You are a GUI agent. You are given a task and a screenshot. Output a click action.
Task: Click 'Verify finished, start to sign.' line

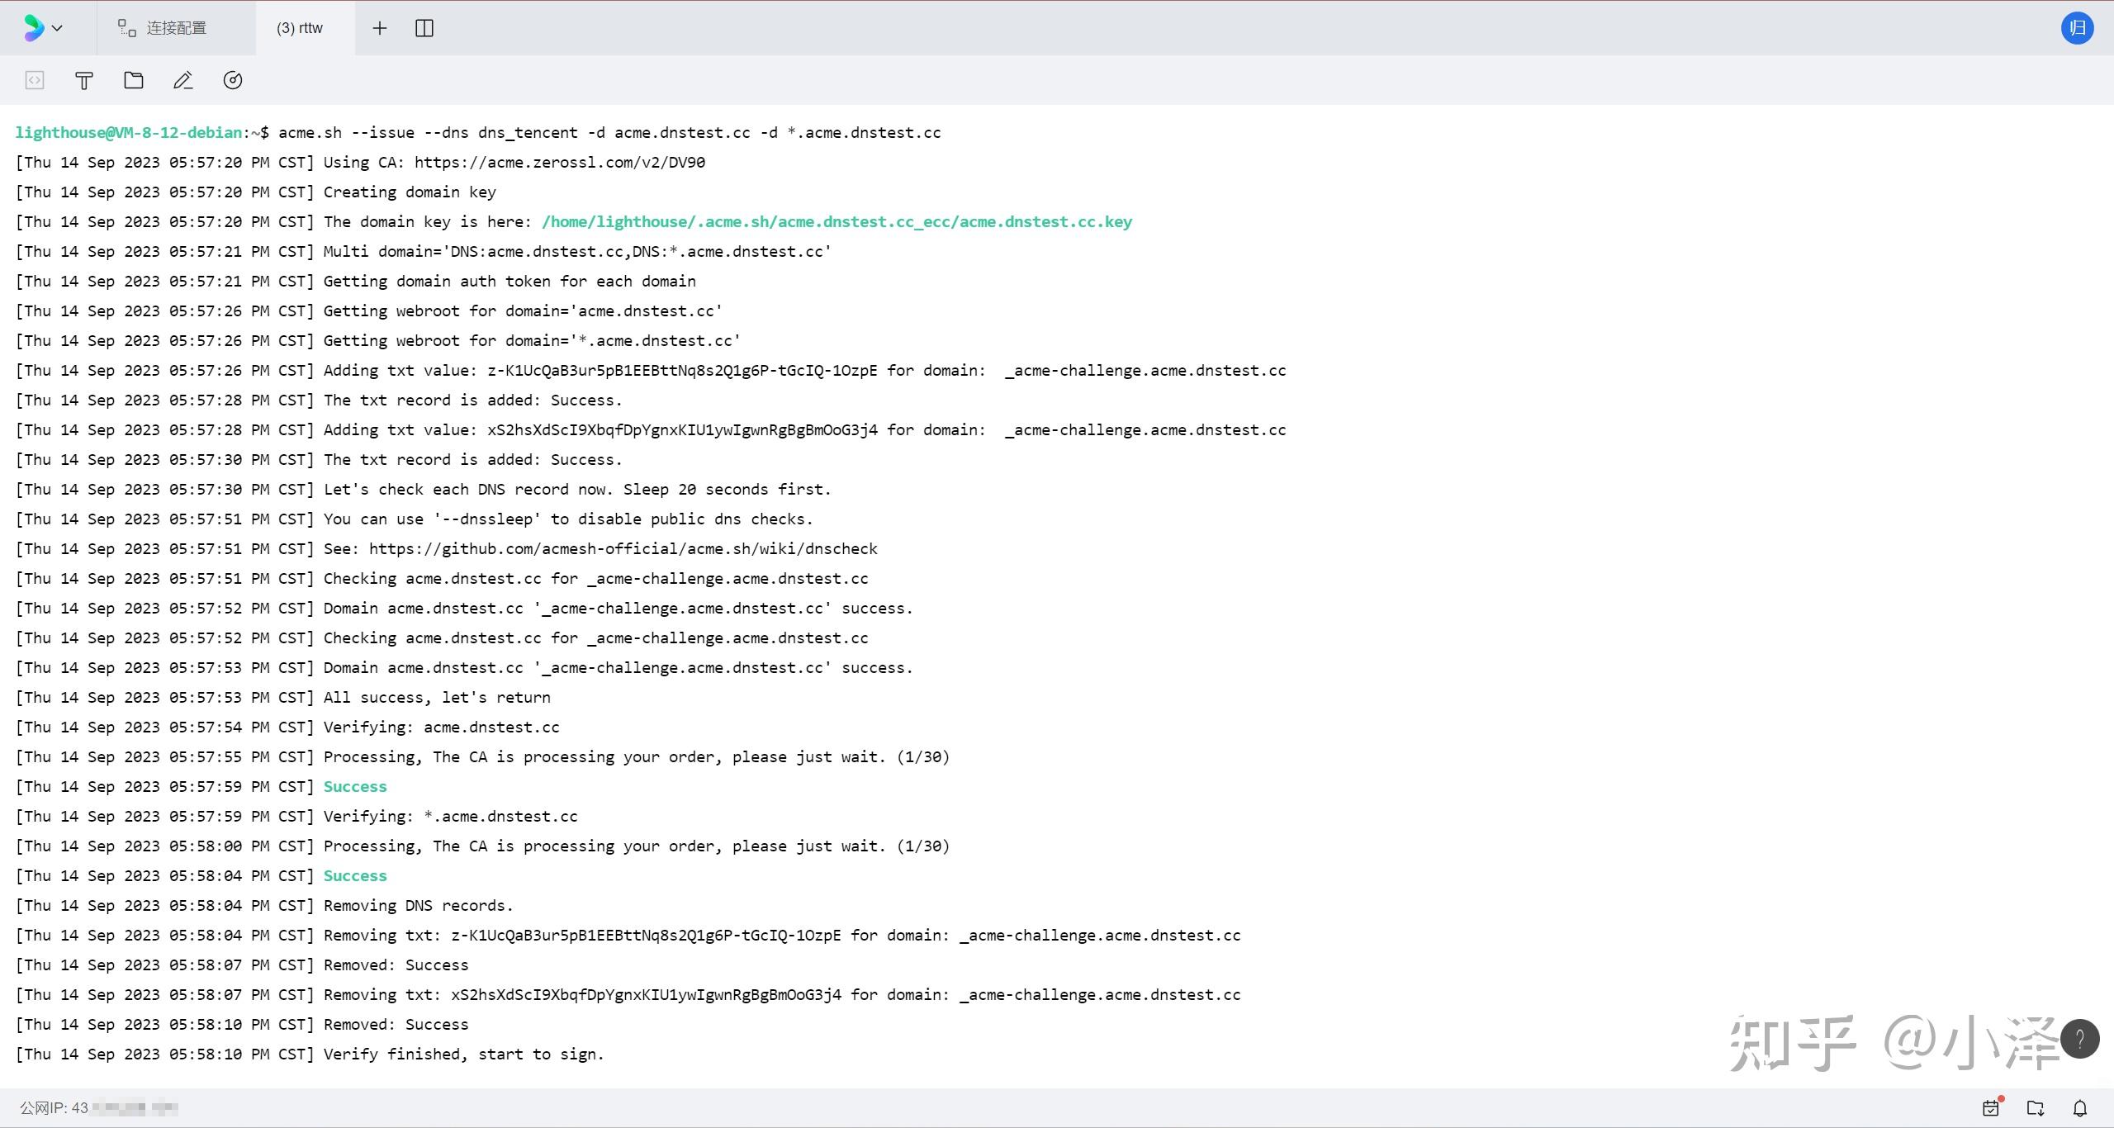[310, 1054]
